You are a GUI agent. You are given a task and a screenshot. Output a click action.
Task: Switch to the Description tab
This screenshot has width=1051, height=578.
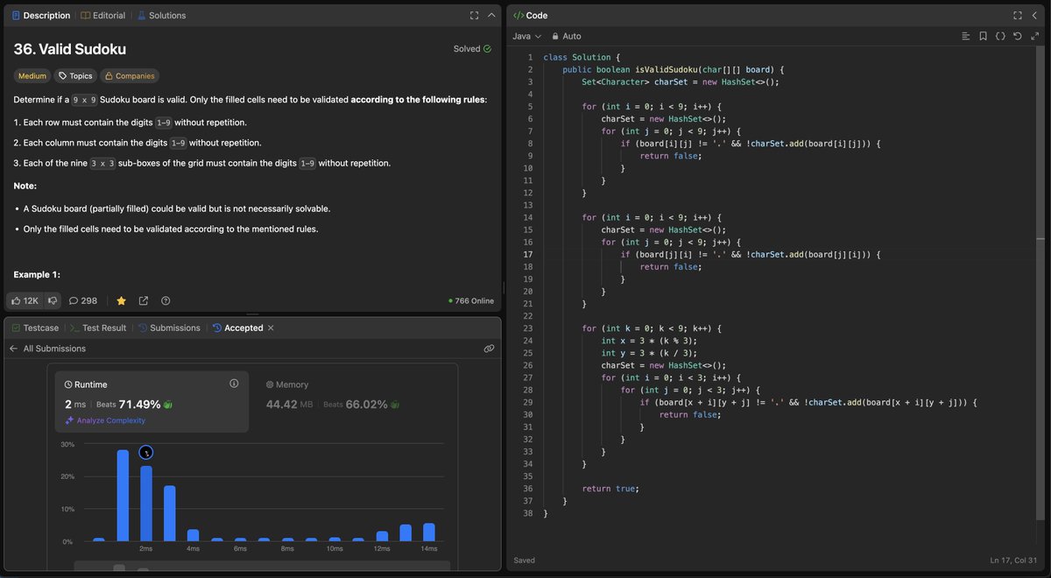click(41, 15)
